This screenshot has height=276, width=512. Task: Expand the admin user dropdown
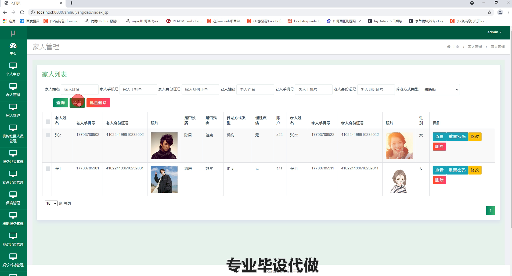[x=495, y=32]
